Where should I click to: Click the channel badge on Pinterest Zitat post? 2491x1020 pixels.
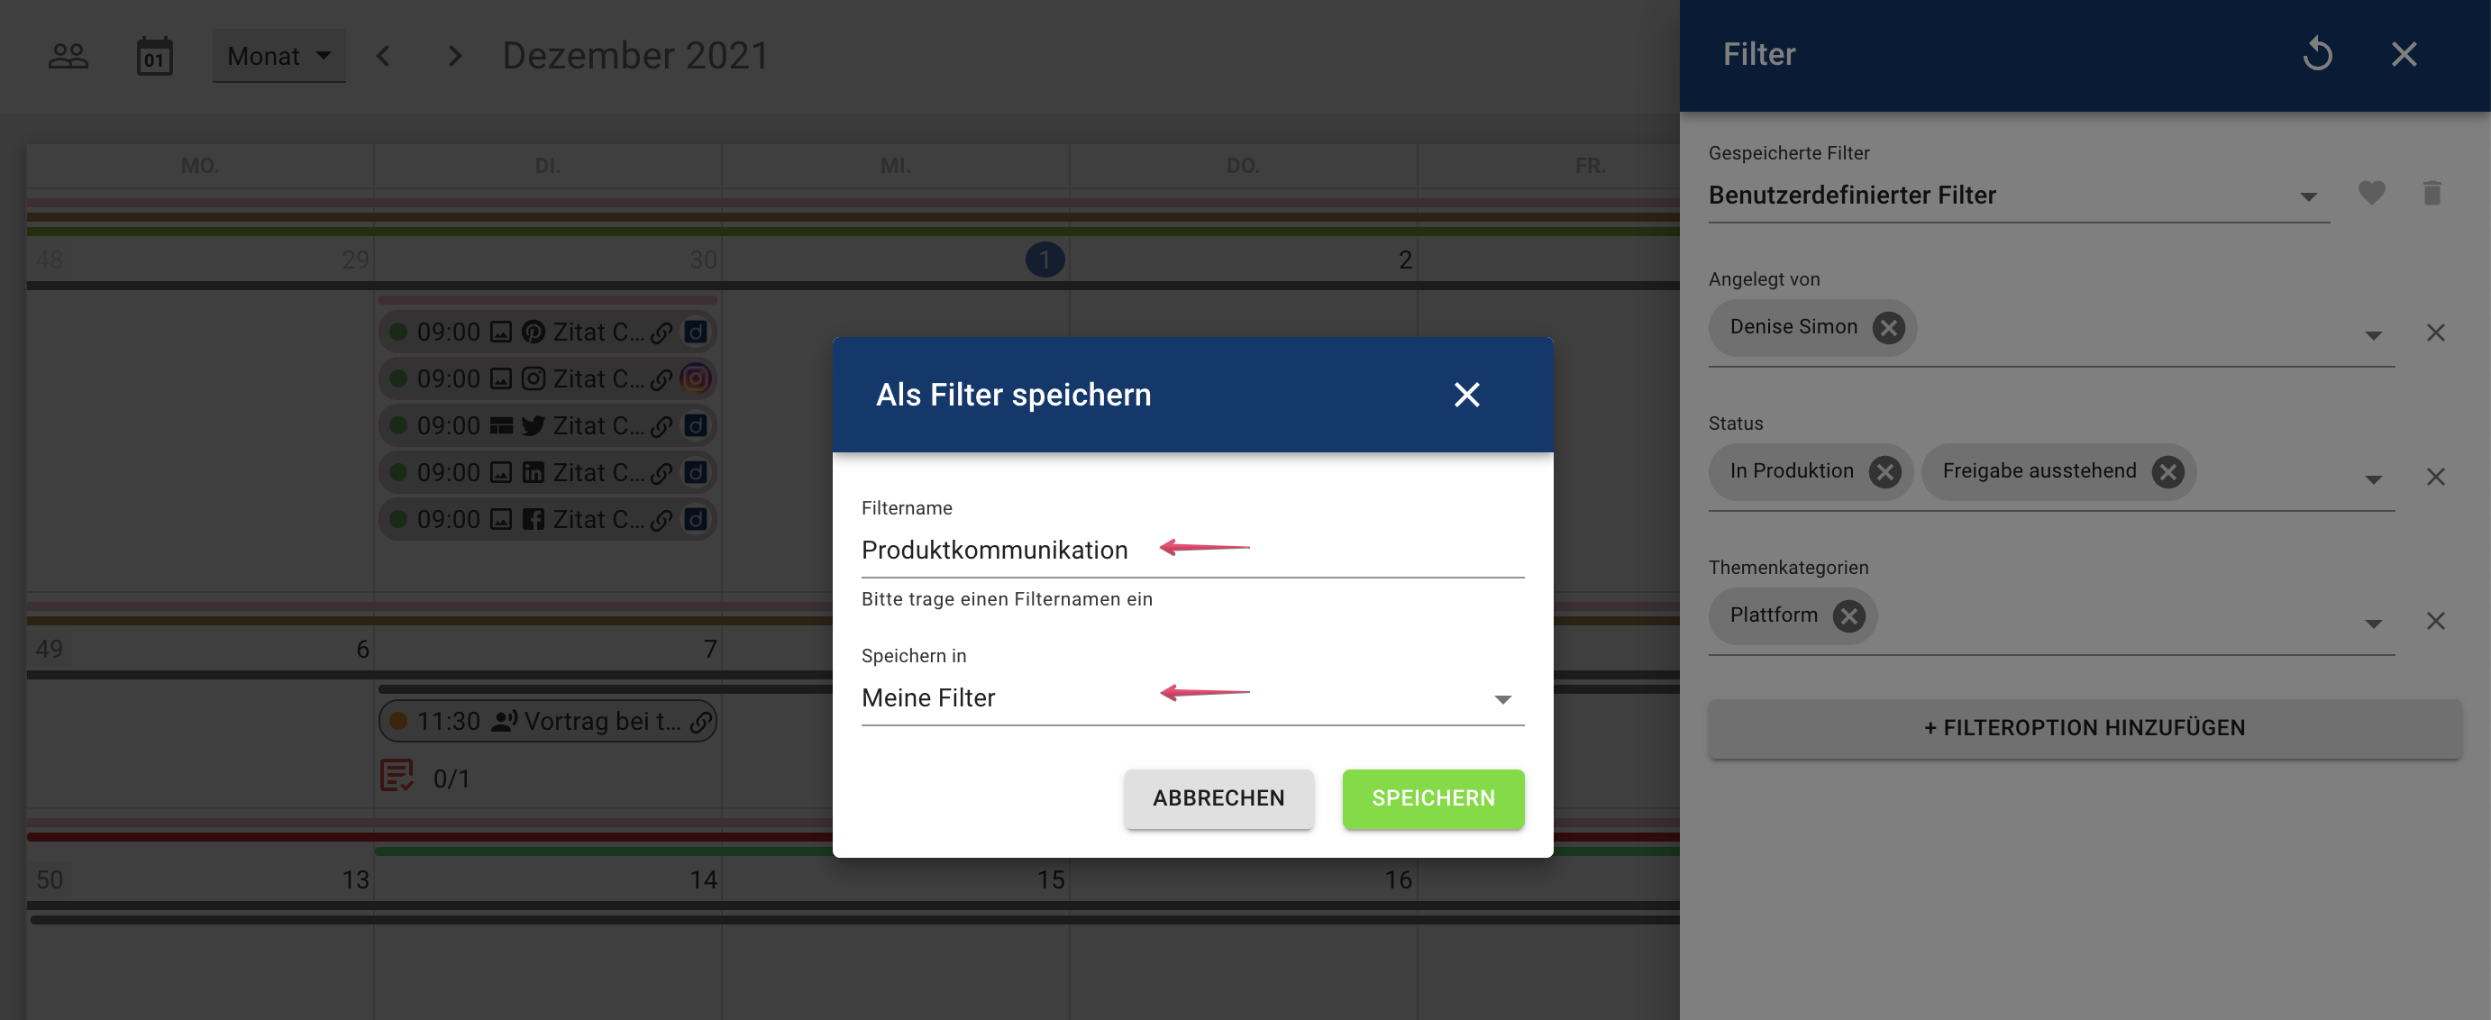click(695, 332)
